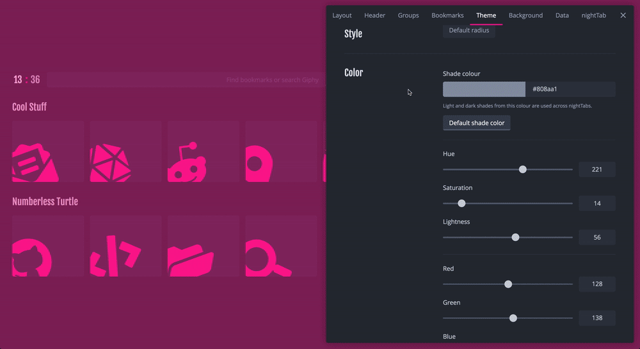640x349 pixels.
Task: Click the #808aa1 hex colour field
Action: point(570,89)
